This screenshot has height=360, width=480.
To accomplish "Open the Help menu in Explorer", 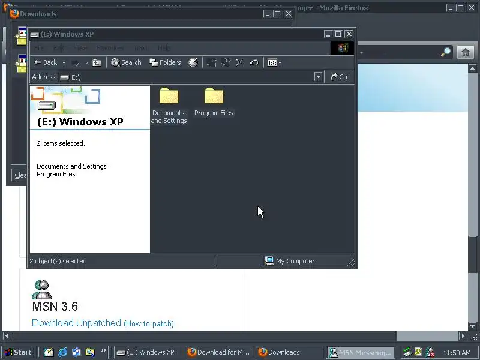I will [x=164, y=48].
